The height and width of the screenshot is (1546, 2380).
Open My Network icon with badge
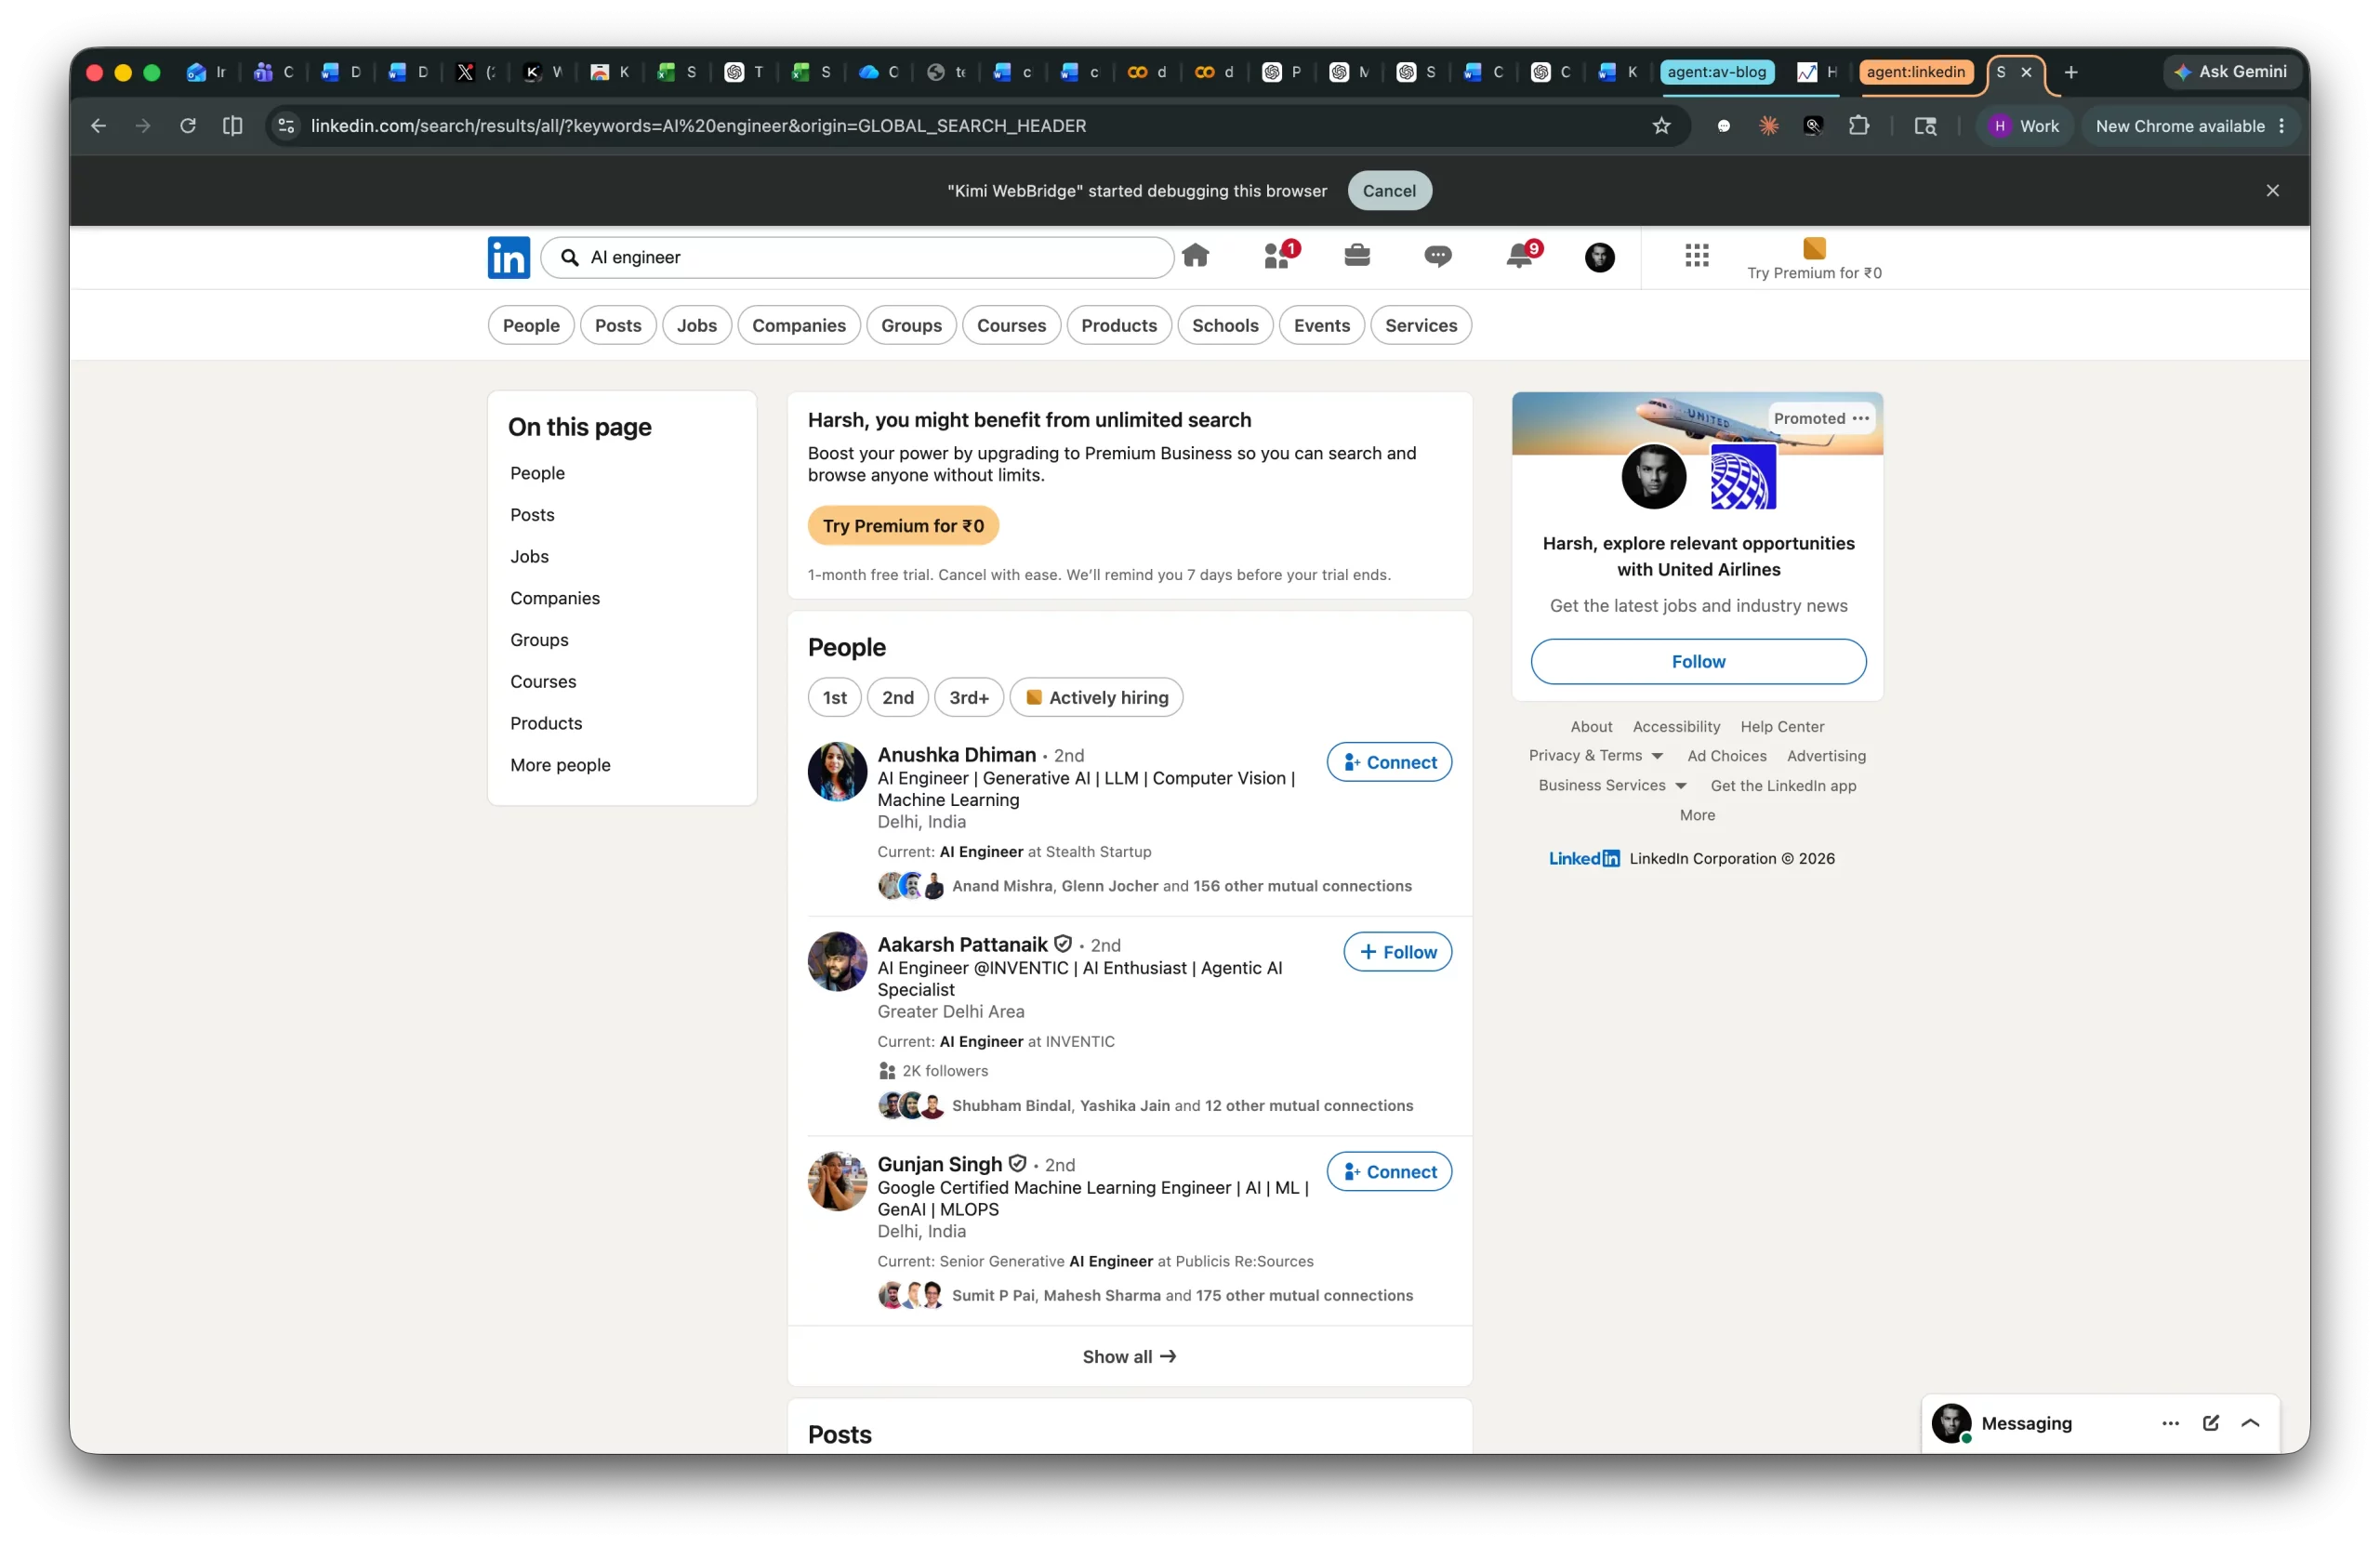tap(1280, 256)
